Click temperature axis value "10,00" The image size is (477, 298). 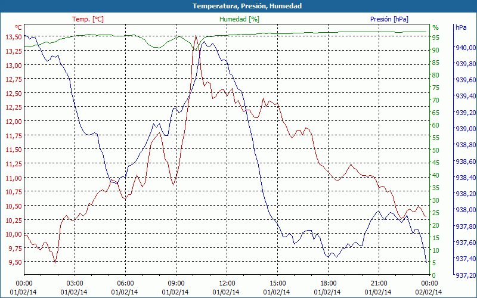pos(14,234)
